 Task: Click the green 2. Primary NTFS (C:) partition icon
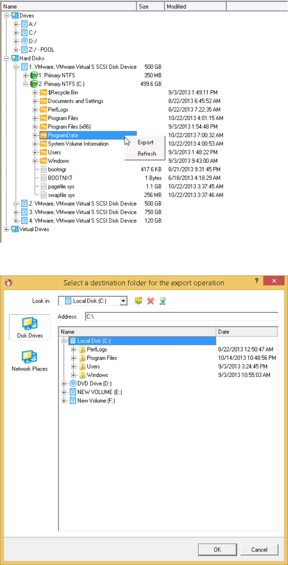pos(34,84)
